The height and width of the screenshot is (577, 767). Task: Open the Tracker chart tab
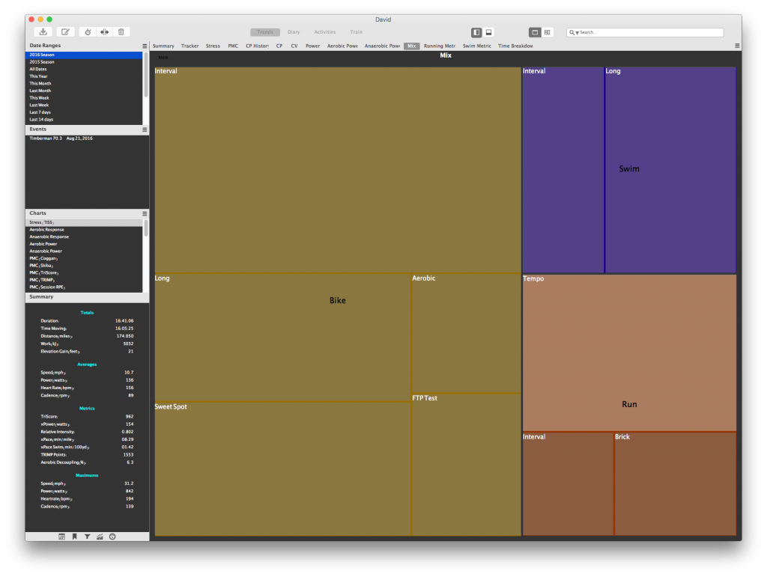click(190, 46)
